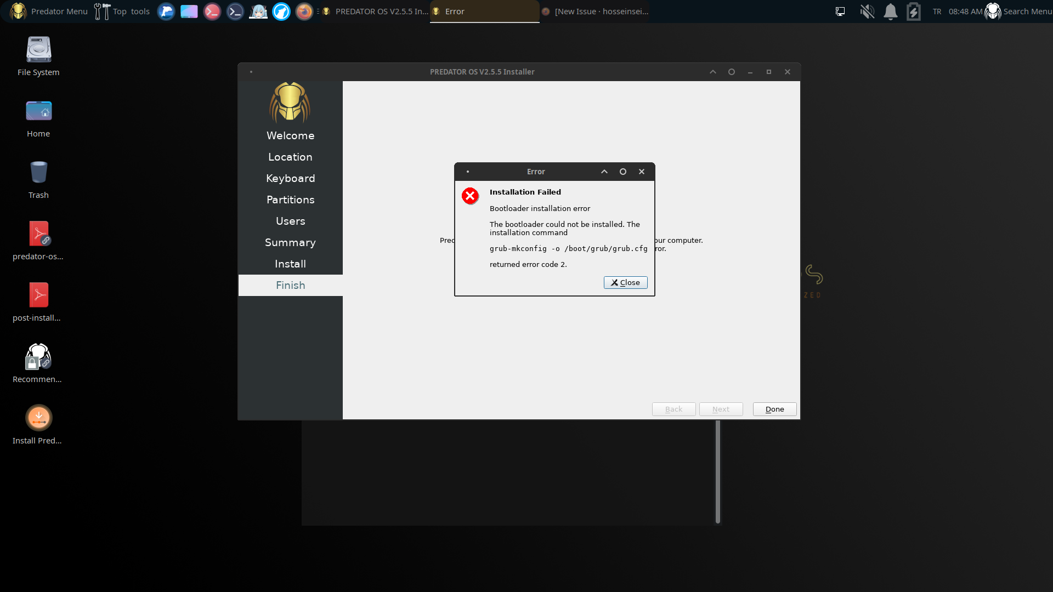This screenshot has width=1053, height=592.
Task: Launch the red terminal emulator from the panel
Action: point(212,11)
